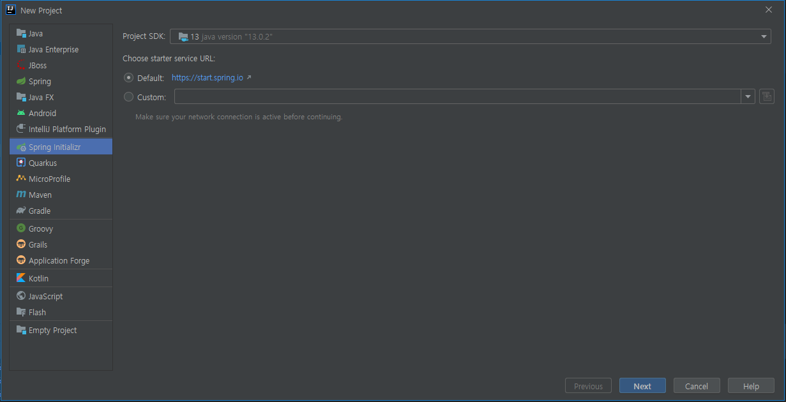This screenshot has width=786, height=402.
Task: Select the Flash list entry
Action: 61,312
